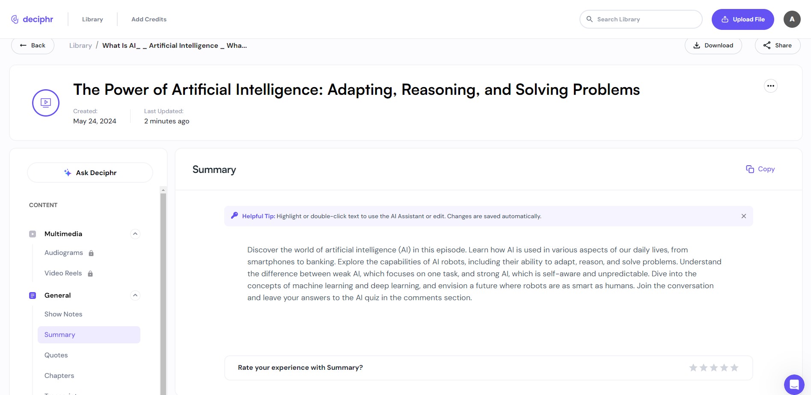Collapse the Multimedia section
811x395 pixels.
pyautogui.click(x=135, y=234)
